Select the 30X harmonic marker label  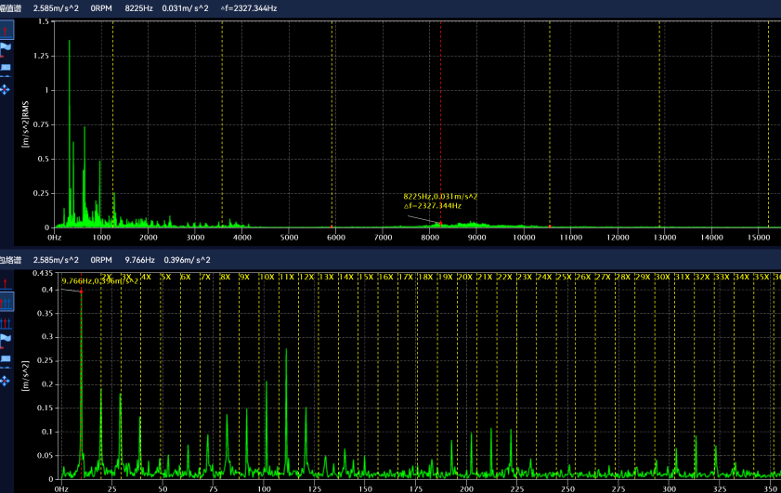coord(662,278)
